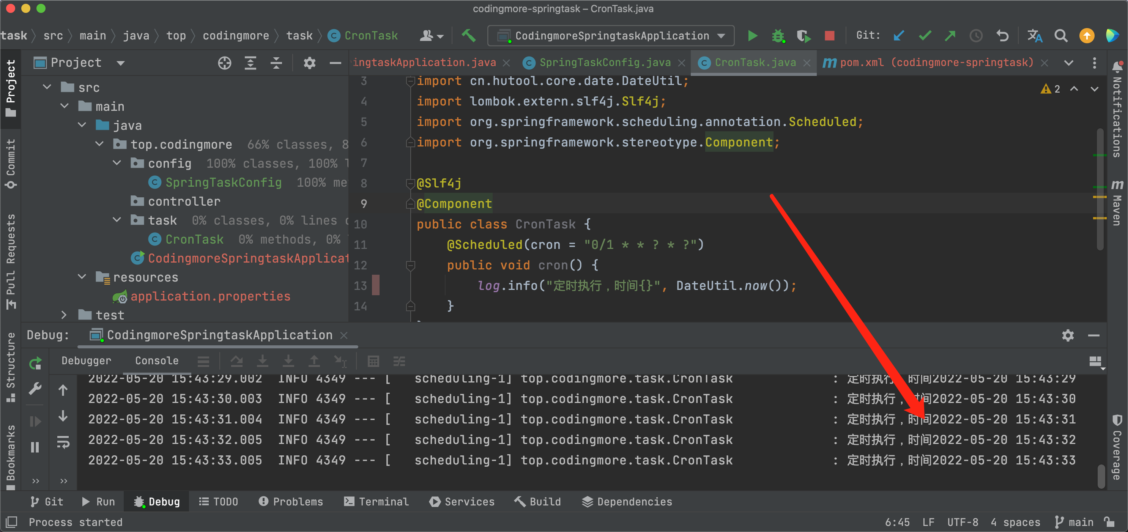
Task: Expand the test folder in tree
Action: pyautogui.click(x=64, y=315)
